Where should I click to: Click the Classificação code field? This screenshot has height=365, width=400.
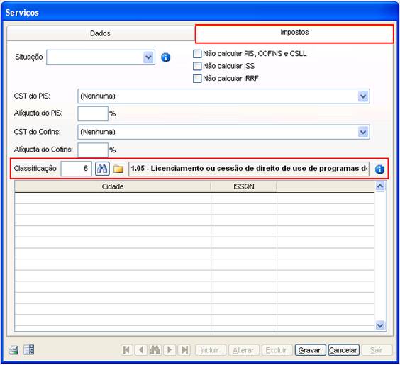click(x=77, y=169)
